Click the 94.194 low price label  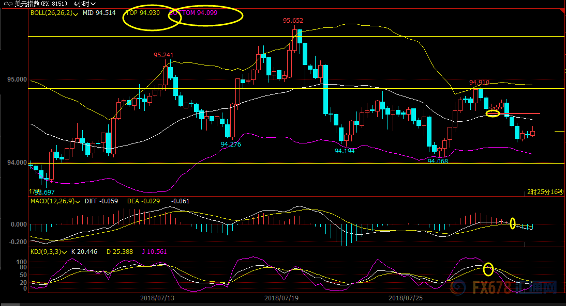(x=345, y=151)
